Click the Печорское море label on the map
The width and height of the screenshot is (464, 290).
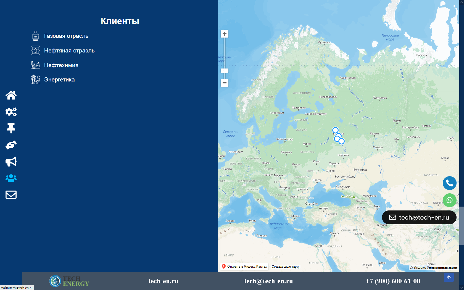(x=390, y=37)
